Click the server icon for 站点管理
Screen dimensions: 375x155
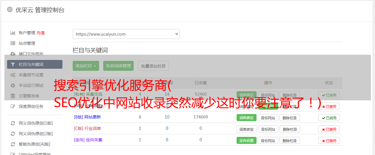coord(13,43)
